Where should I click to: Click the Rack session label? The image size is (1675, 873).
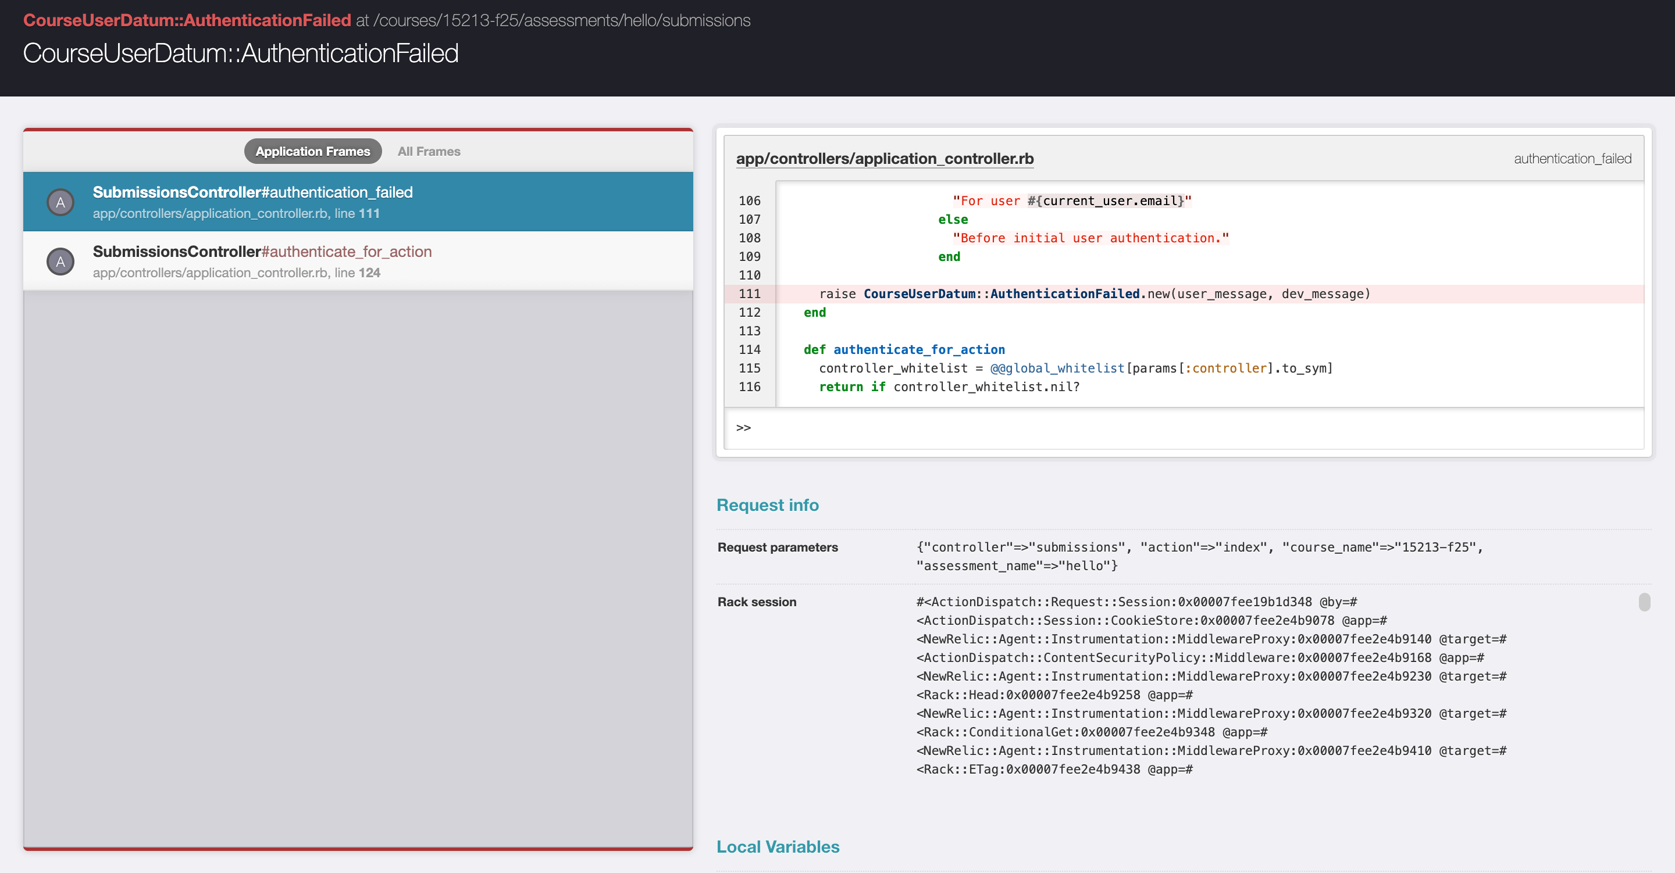[757, 602]
